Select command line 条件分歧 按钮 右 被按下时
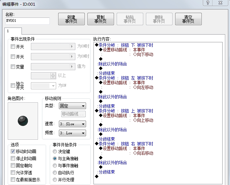This screenshot has width=230, height=185. 124,144
